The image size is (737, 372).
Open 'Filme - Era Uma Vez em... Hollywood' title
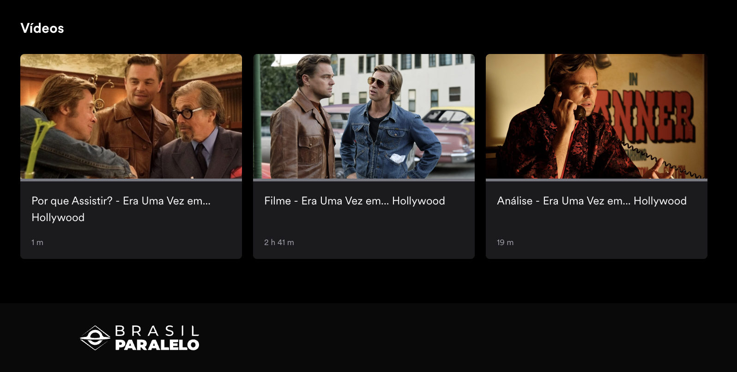point(355,201)
